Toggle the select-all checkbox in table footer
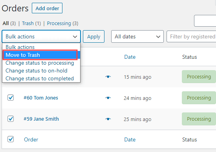The width and height of the screenshot is (216, 152). coord(11,139)
